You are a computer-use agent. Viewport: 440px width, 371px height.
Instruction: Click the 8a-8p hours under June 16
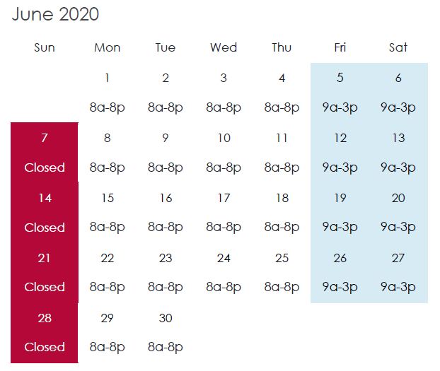click(x=166, y=227)
